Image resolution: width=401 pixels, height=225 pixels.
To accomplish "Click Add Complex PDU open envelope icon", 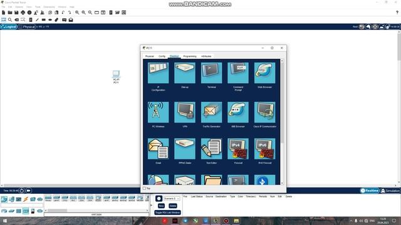I will (x=71, y=19).
